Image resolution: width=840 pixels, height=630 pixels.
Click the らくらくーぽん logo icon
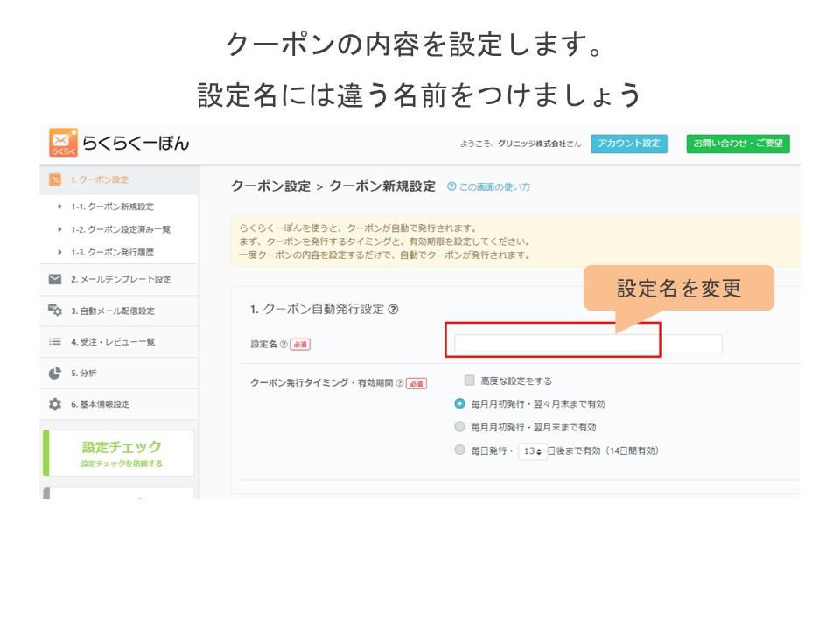pyautogui.click(x=63, y=143)
